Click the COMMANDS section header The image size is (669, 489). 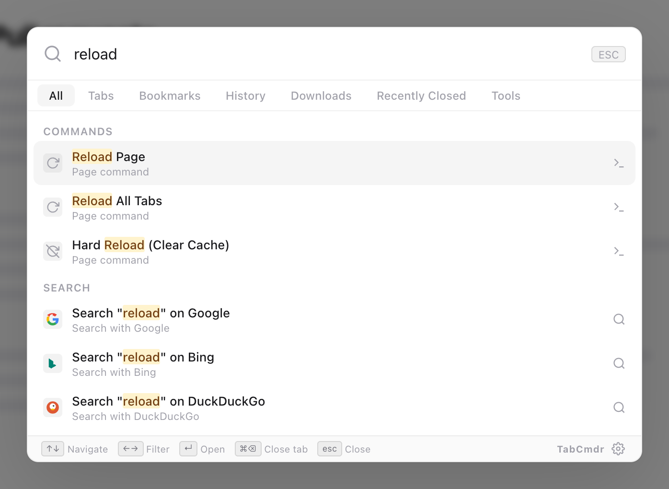pos(78,132)
